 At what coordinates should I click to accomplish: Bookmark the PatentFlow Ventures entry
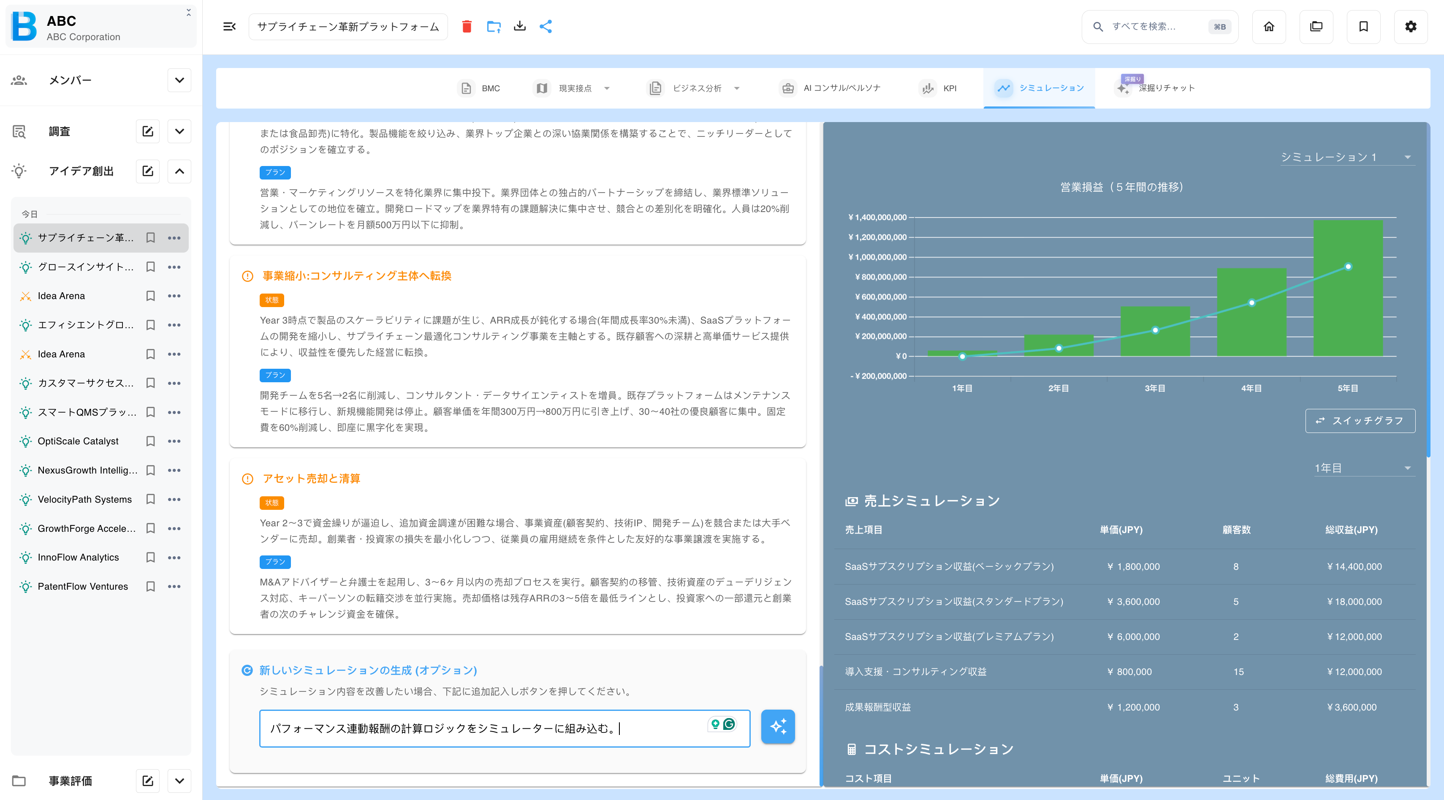(150, 586)
